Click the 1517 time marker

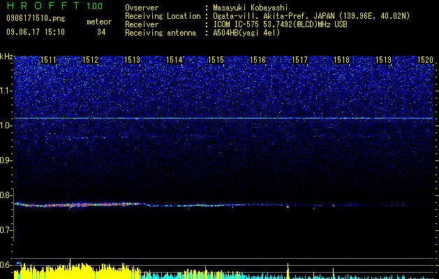pyautogui.click(x=299, y=60)
